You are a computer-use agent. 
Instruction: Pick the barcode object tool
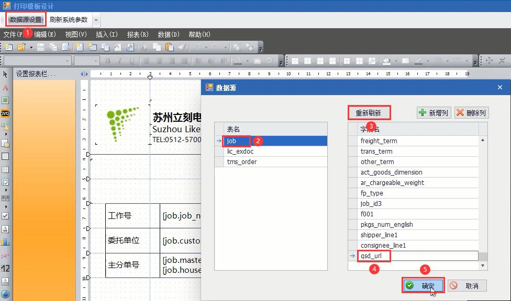coord(5,198)
